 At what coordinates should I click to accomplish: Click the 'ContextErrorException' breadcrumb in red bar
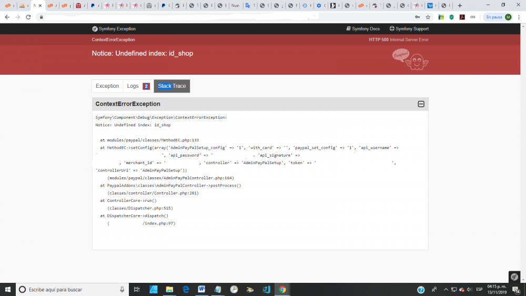[114, 39]
